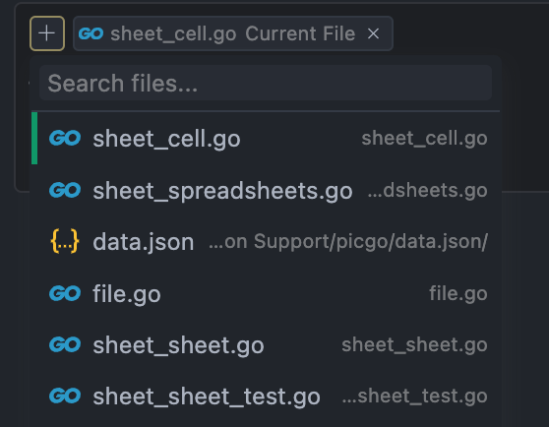Select sheet_sheet.go in the results list

point(266,344)
